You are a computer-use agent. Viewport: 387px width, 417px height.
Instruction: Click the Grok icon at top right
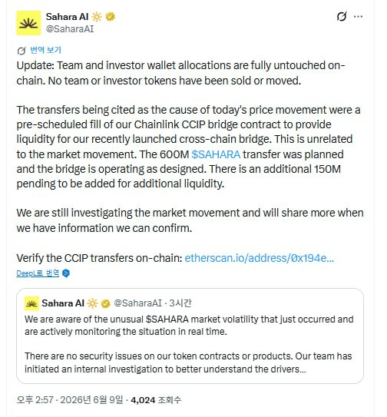click(342, 16)
